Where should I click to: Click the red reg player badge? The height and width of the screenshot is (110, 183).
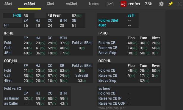123,4
